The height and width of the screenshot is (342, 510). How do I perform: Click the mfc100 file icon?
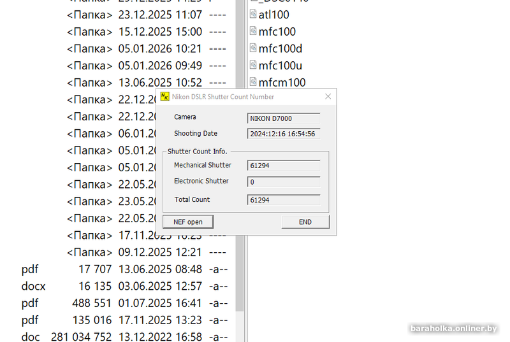[253, 31]
